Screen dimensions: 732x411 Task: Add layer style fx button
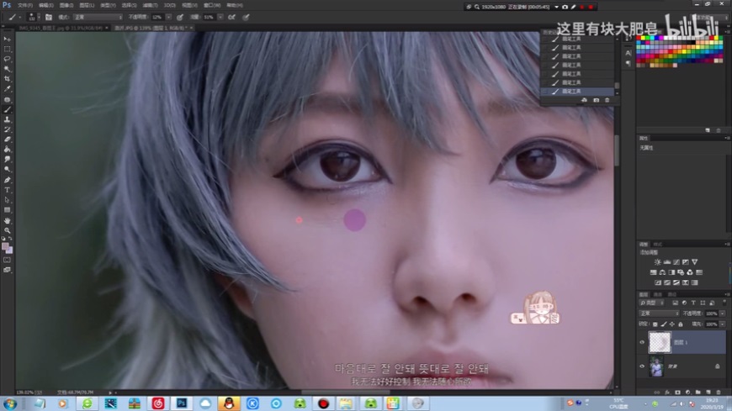667,393
